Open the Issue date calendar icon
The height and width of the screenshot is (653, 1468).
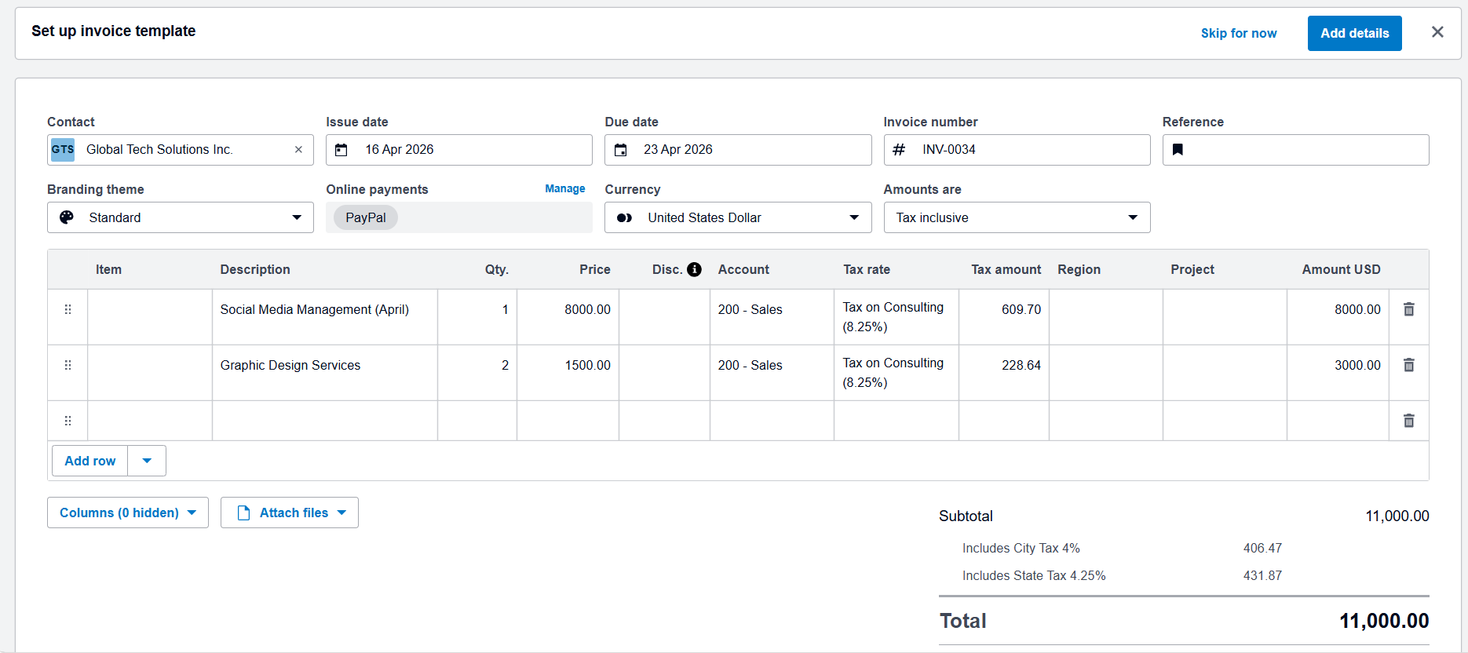(341, 150)
